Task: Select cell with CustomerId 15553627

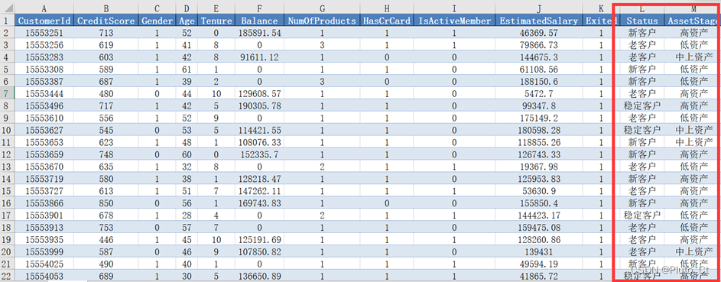Action: click(x=44, y=130)
